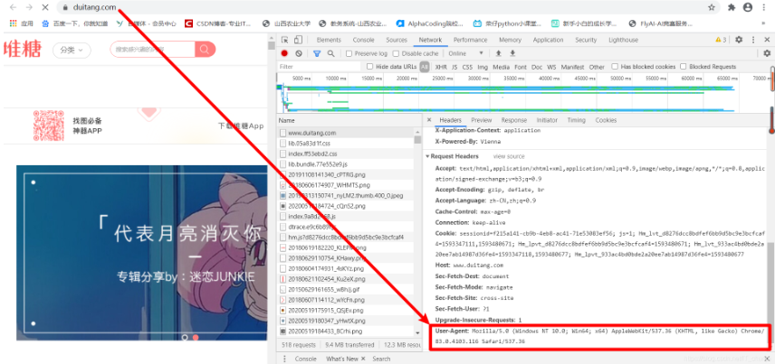
Task: Open network search with the magnifier icon
Action: (x=330, y=53)
